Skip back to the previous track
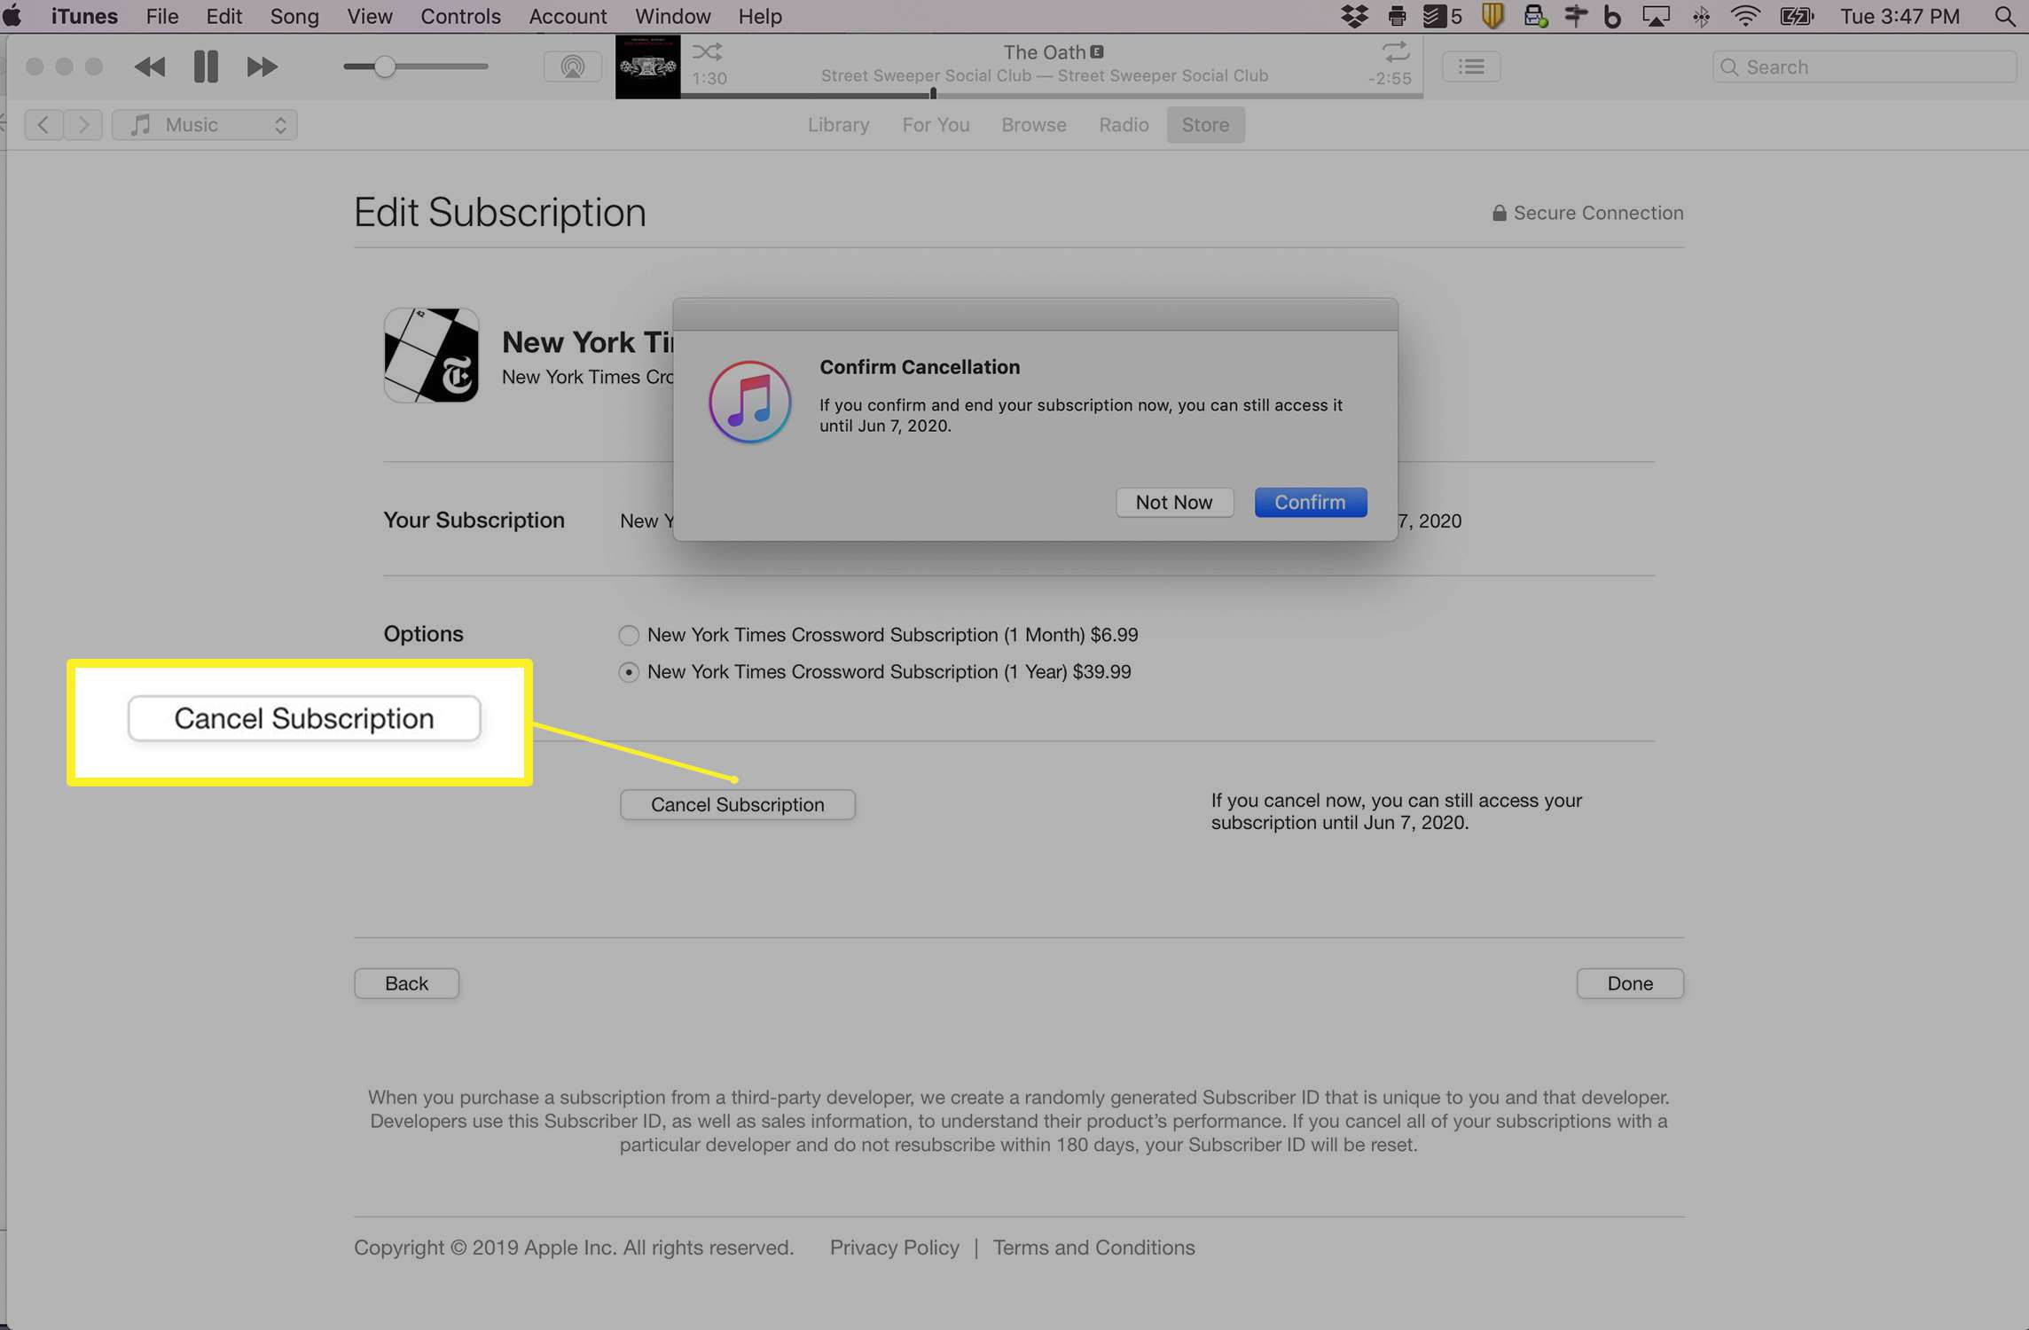Viewport: 2029px width, 1330px height. [150, 66]
